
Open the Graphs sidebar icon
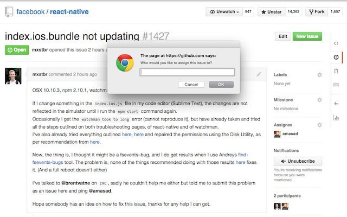coord(336,117)
